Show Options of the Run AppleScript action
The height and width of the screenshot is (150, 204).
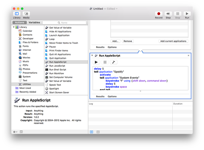pyautogui.click(x=112, y=96)
